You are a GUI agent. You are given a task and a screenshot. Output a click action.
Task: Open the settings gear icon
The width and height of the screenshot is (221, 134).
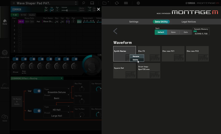(138, 3)
